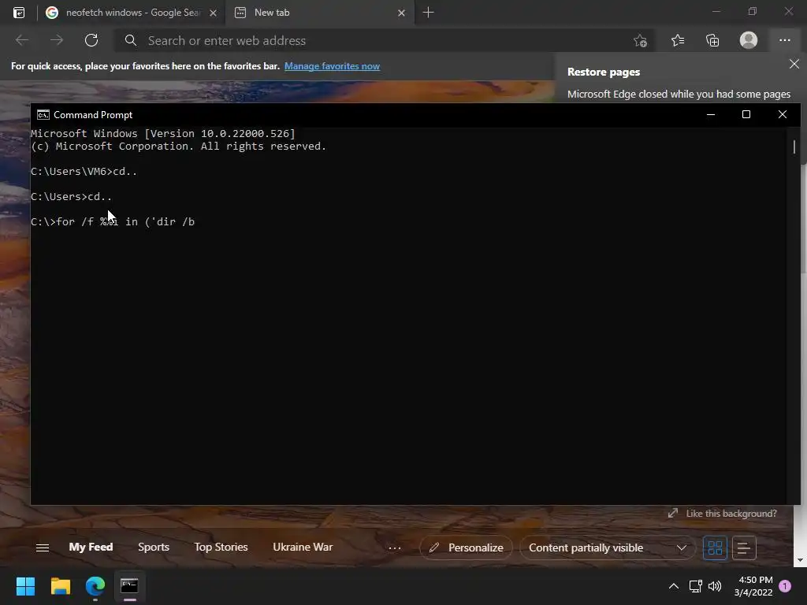Expand the Content partially visible dropdown
The width and height of the screenshot is (807, 605).
click(x=608, y=548)
